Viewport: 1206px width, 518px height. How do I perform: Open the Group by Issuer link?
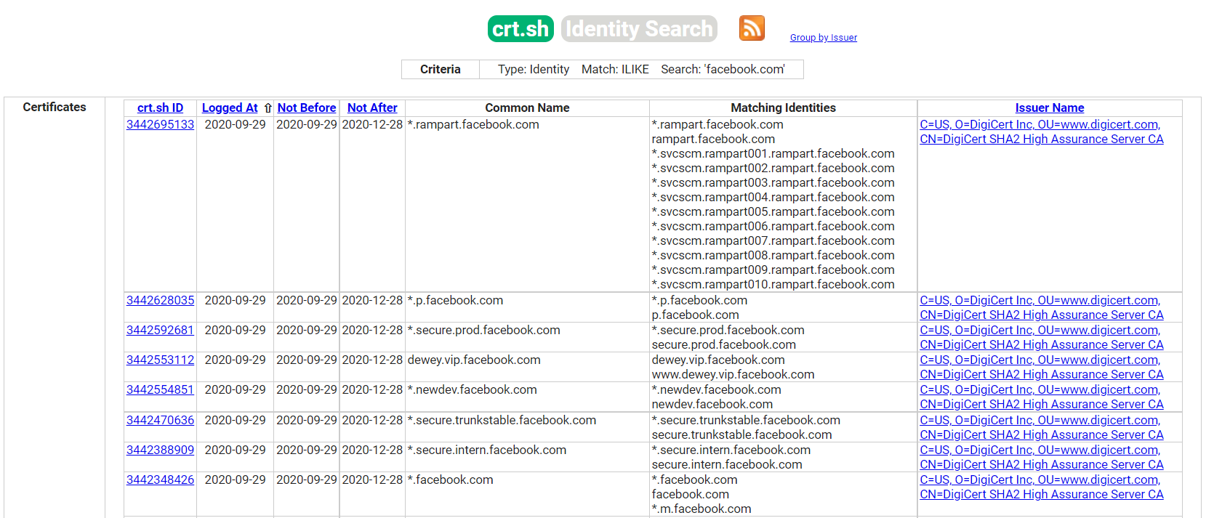click(x=824, y=38)
